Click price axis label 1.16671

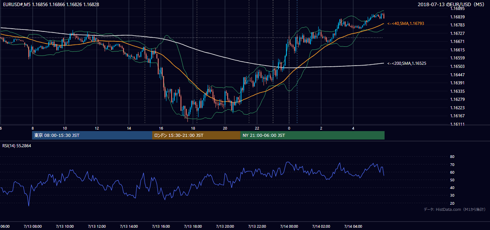(457, 41)
